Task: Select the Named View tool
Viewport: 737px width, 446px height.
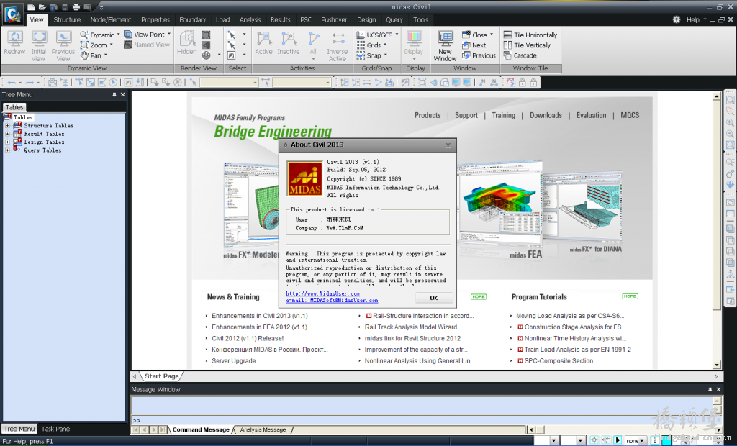Action: coord(147,45)
